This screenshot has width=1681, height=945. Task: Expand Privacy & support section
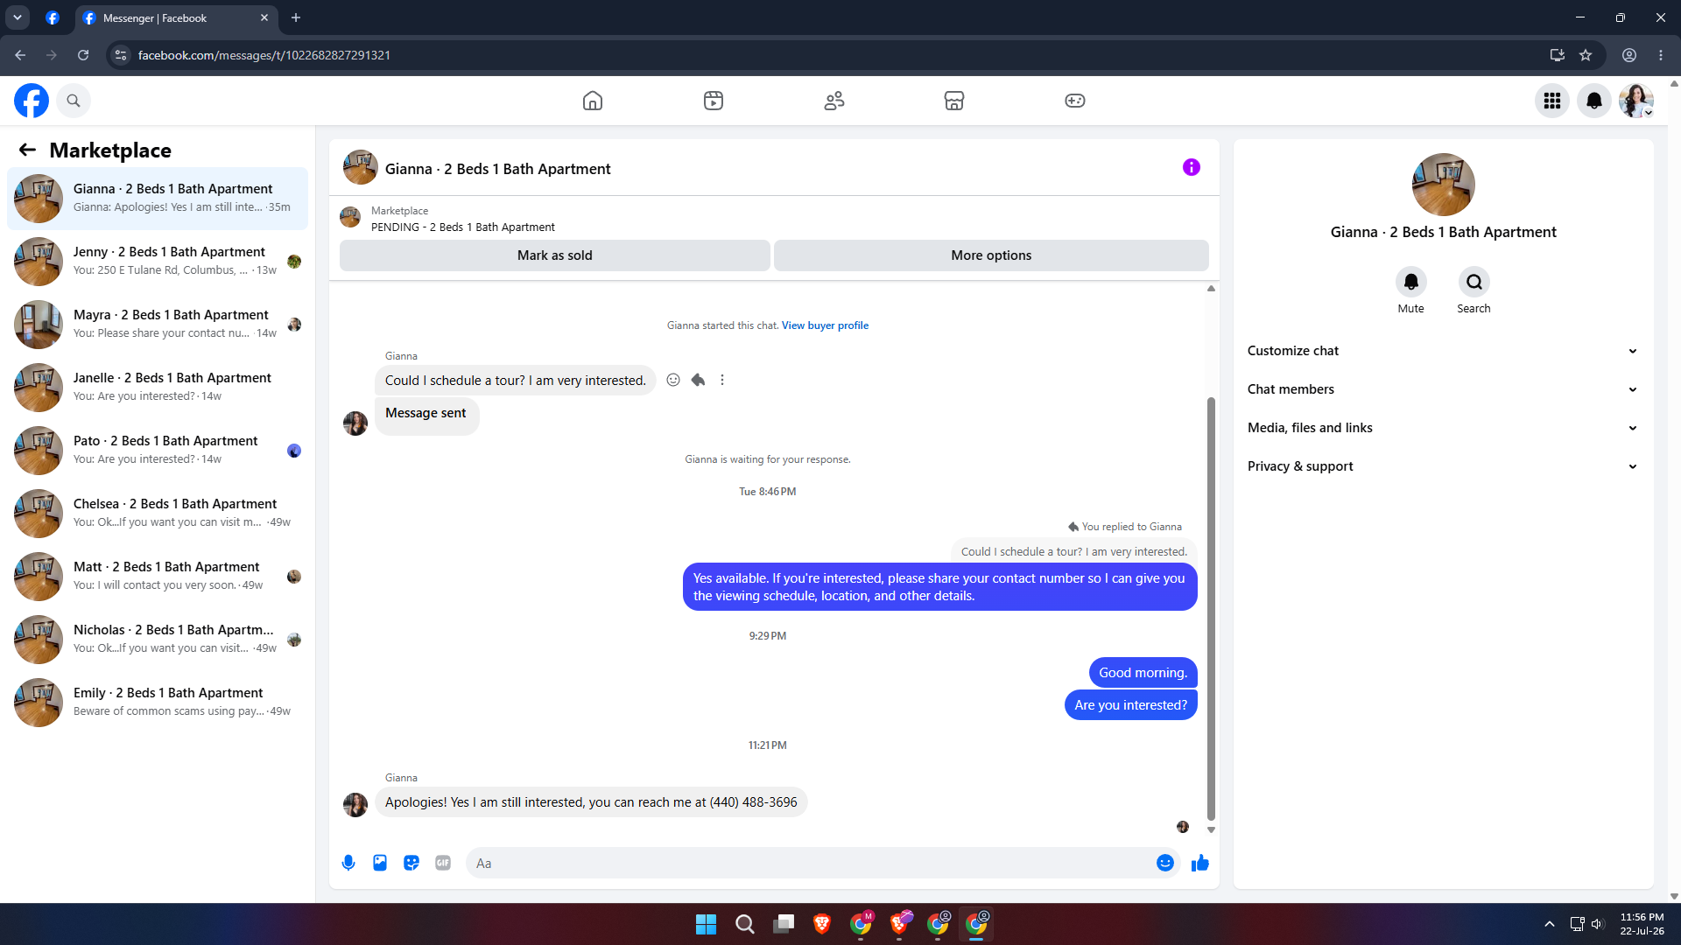point(1443,466)
